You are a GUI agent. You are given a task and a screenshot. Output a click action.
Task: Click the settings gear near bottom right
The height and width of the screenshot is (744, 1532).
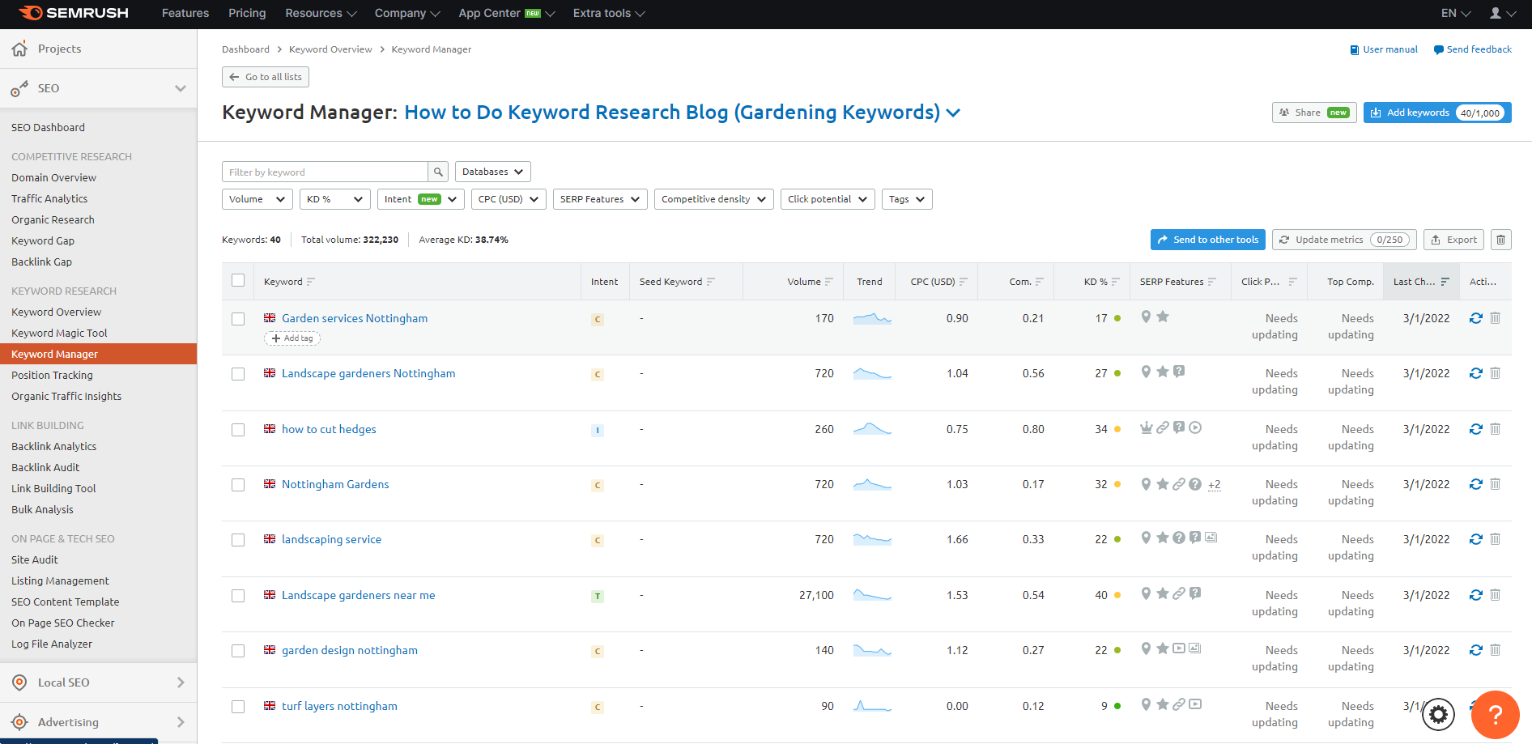1438,715
